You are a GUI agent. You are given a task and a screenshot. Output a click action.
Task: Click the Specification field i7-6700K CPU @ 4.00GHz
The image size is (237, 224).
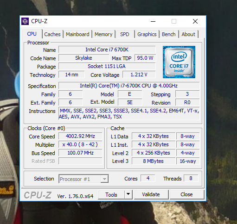[x=129, y=86]
